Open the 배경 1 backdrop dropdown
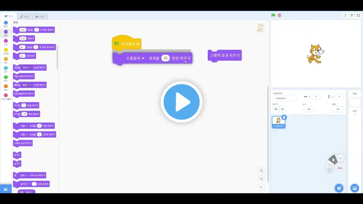The width and height of the screenshot is (363, 204). 27,85
